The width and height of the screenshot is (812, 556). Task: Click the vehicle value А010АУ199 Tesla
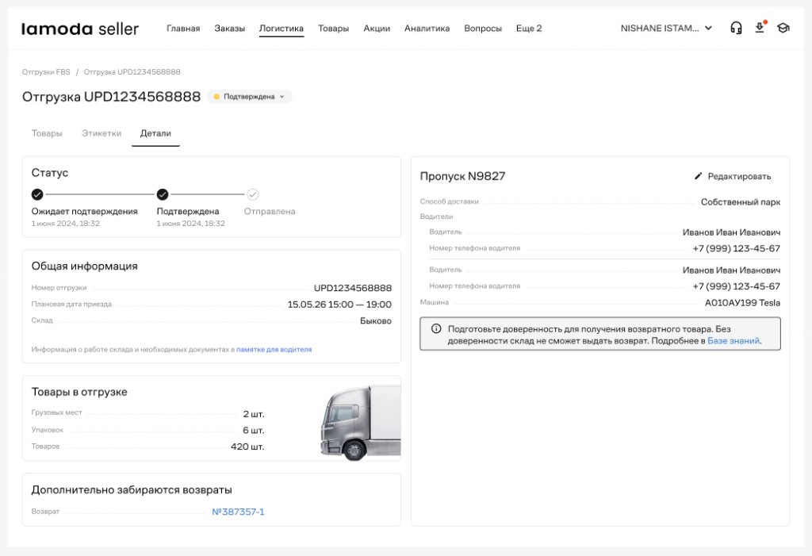[742, 303]
